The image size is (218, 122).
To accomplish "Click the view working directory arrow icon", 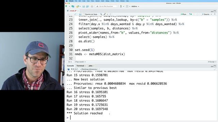I will pyautogui.click(x=99, y=69).
